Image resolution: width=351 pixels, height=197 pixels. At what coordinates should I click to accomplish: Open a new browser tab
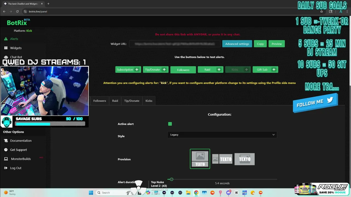(48, 4)
